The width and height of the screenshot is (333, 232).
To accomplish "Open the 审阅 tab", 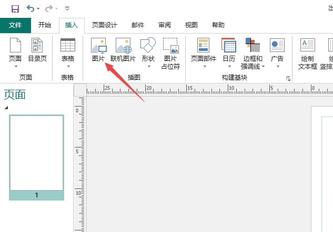I will 165,25.
